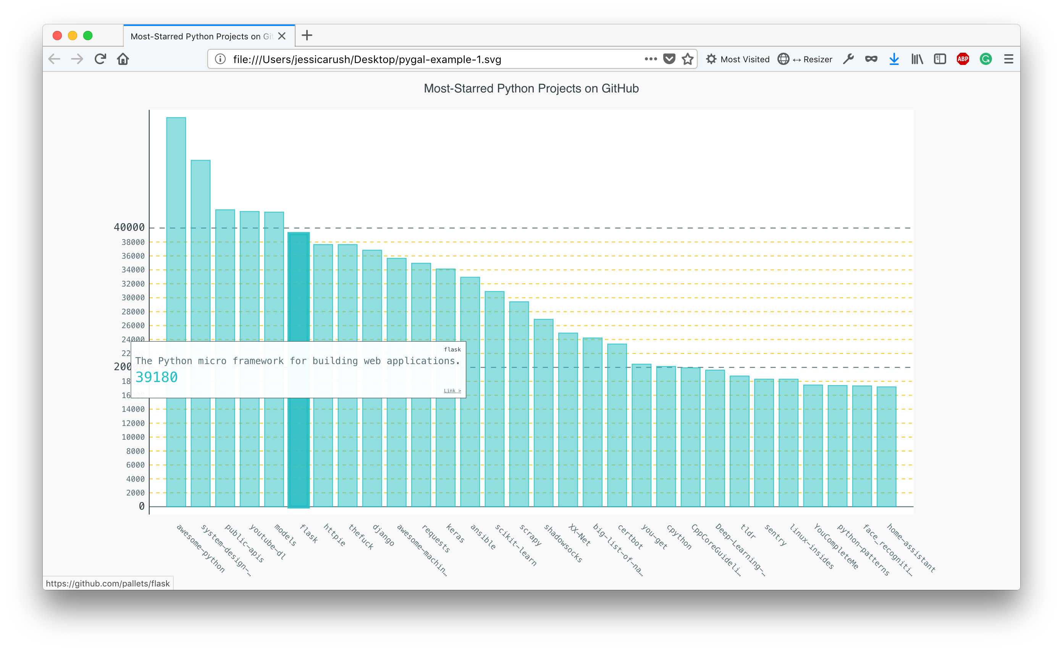
Task: Show site information in address bar
Action: click(x=220, y=59)
